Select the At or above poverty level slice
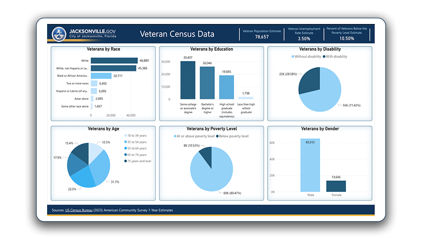 click(x=212, y=175)
